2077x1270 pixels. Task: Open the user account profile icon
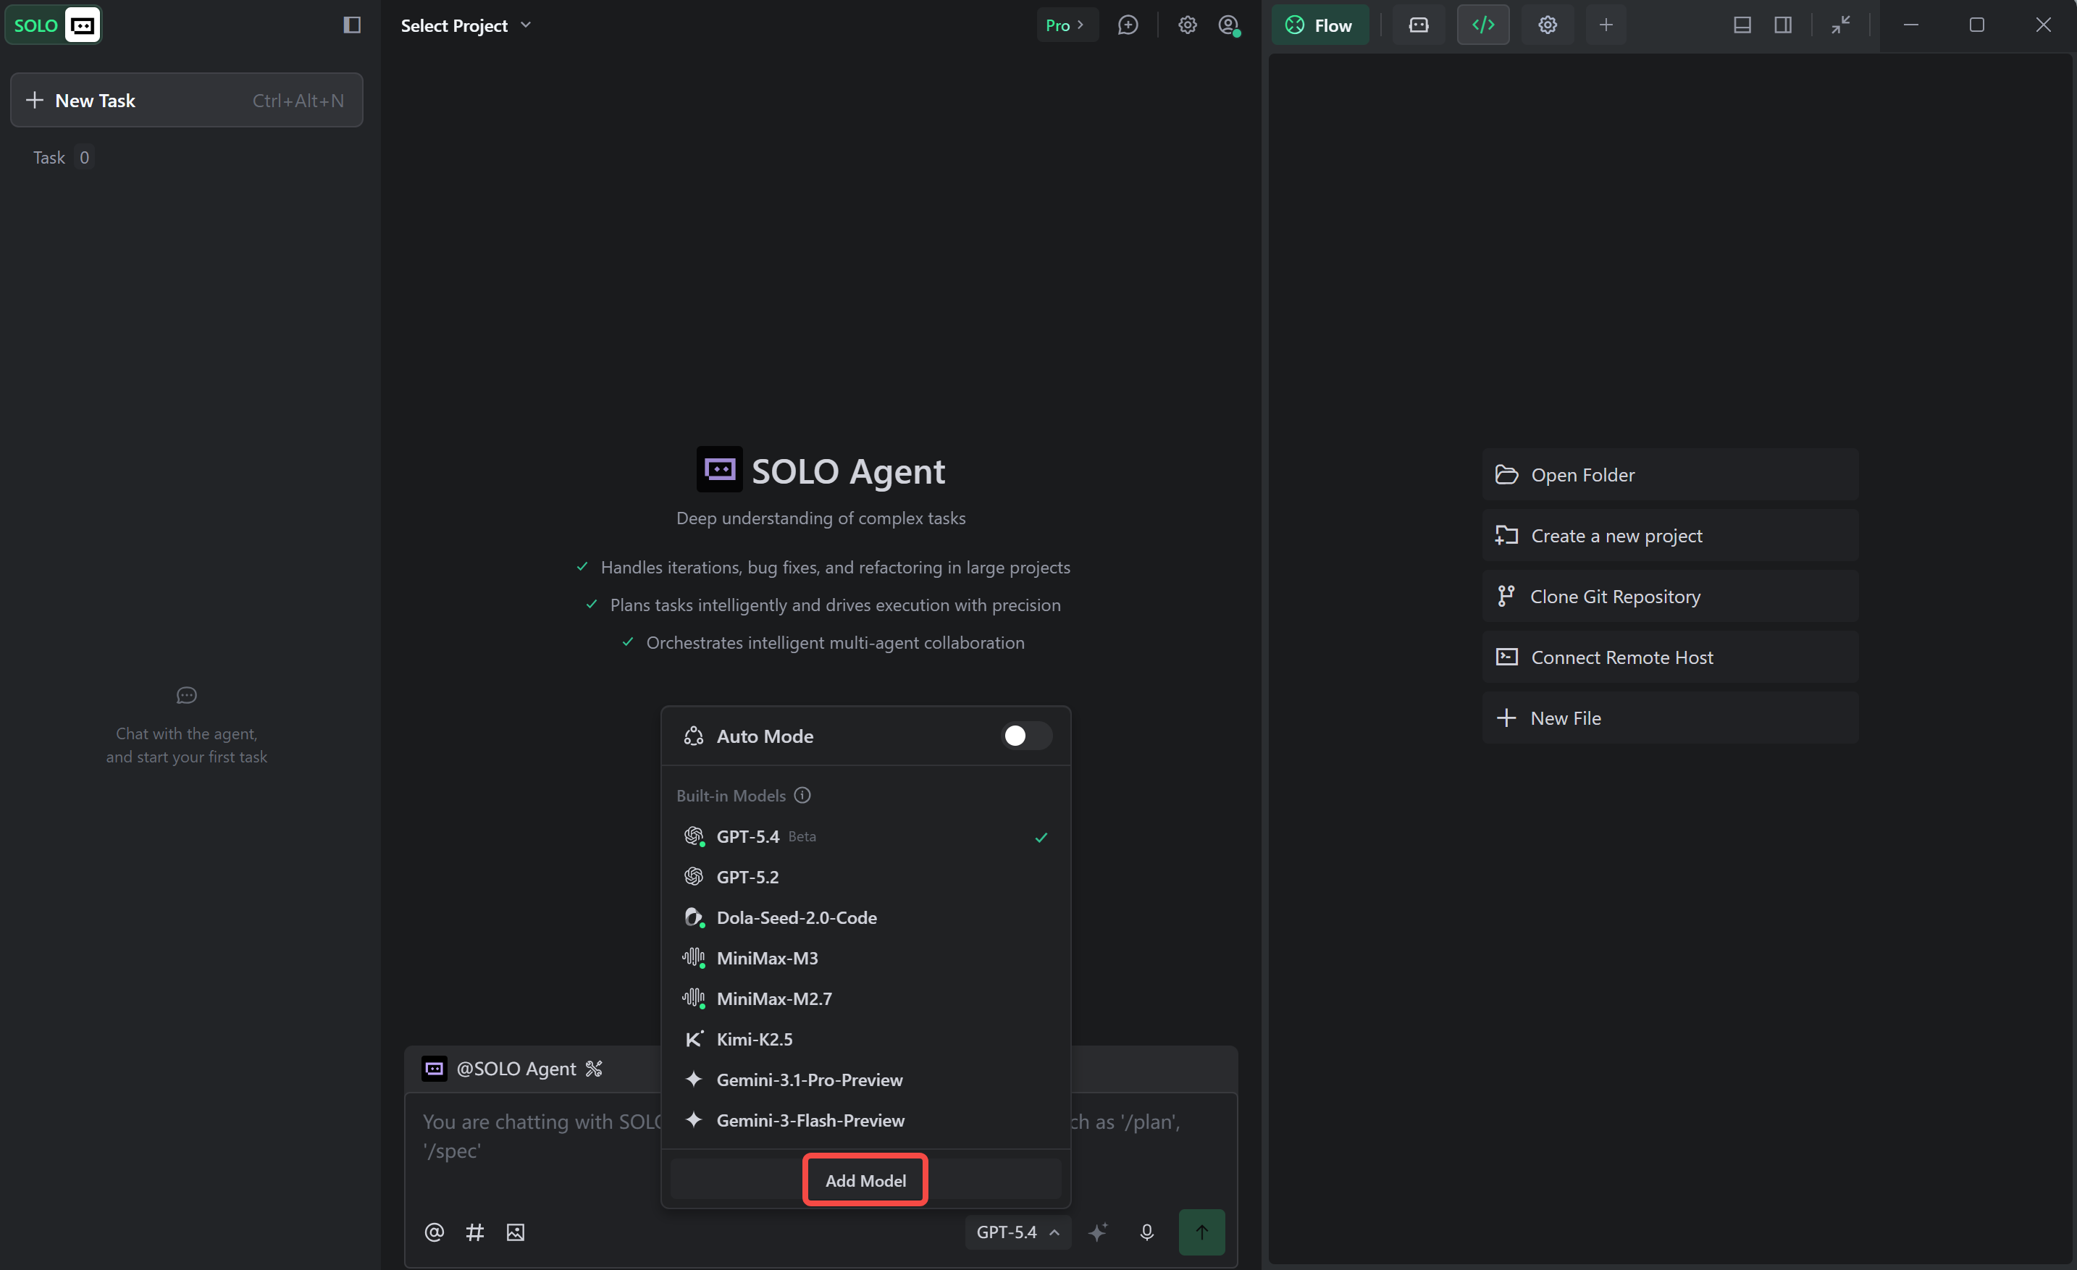tap(1229, 25)
